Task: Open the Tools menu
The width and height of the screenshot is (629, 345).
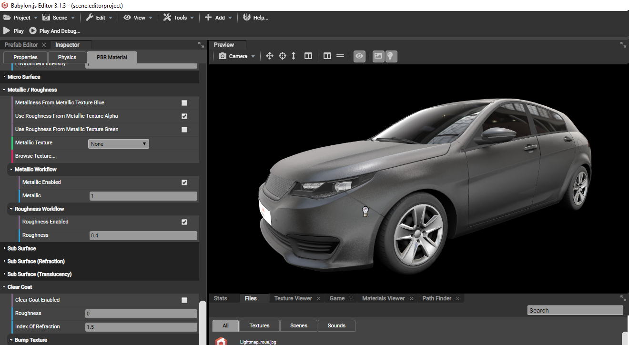Action: click(x=178, y=17)
